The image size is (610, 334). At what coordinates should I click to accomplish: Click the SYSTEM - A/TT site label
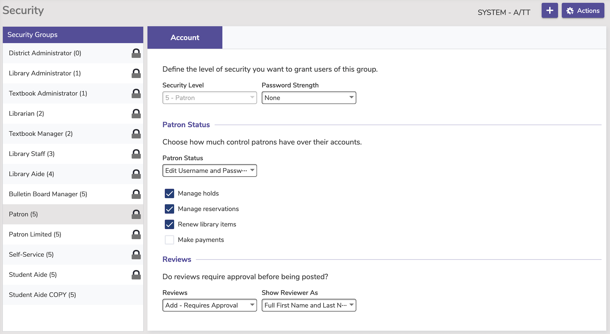point(504,13)
